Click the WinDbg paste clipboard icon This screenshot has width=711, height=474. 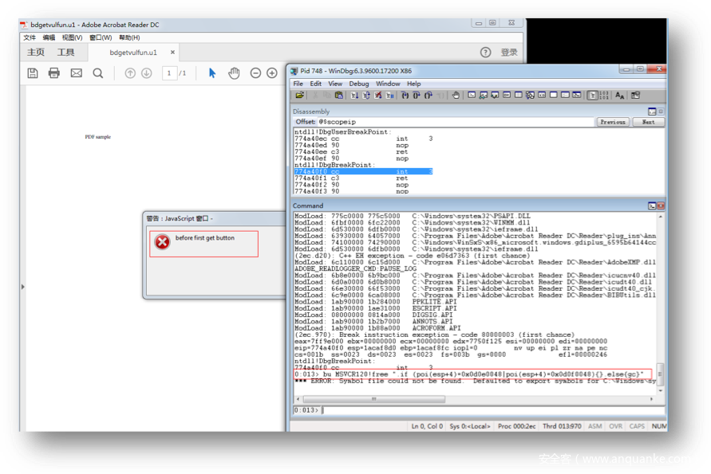coord(338,95)
